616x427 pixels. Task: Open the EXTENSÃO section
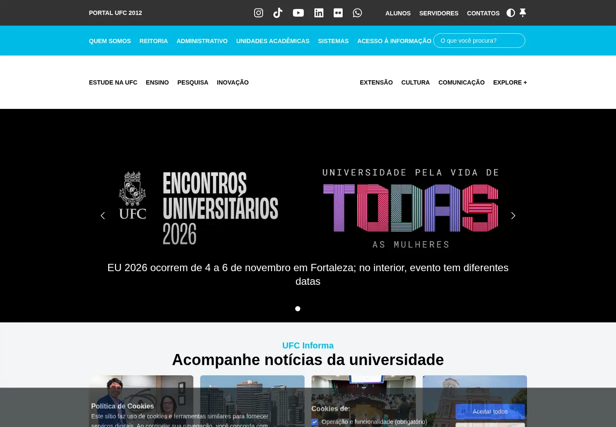376,82
